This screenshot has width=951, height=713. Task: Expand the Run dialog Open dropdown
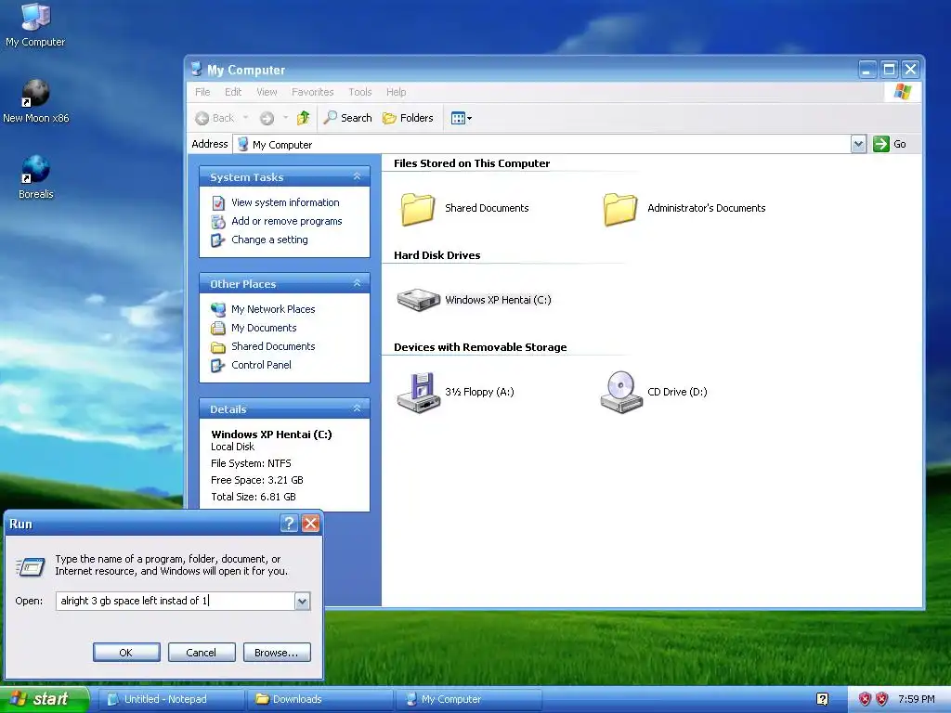(x=302, y=601)
